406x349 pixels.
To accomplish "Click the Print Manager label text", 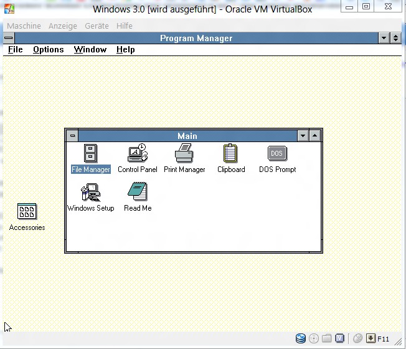I will point(184,170).
